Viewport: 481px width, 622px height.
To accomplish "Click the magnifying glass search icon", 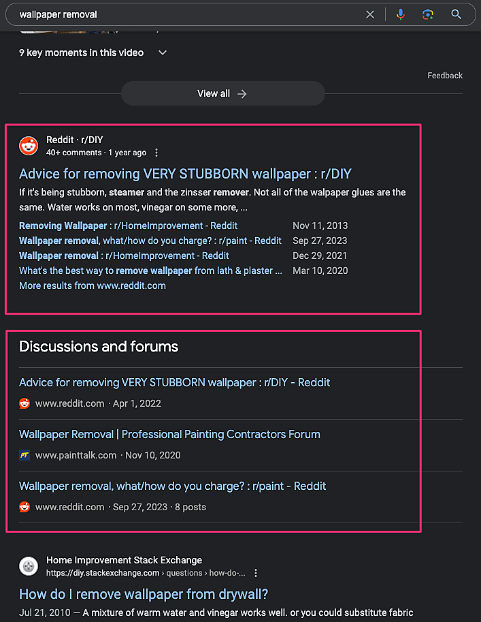I will click(x=456, y=14).
